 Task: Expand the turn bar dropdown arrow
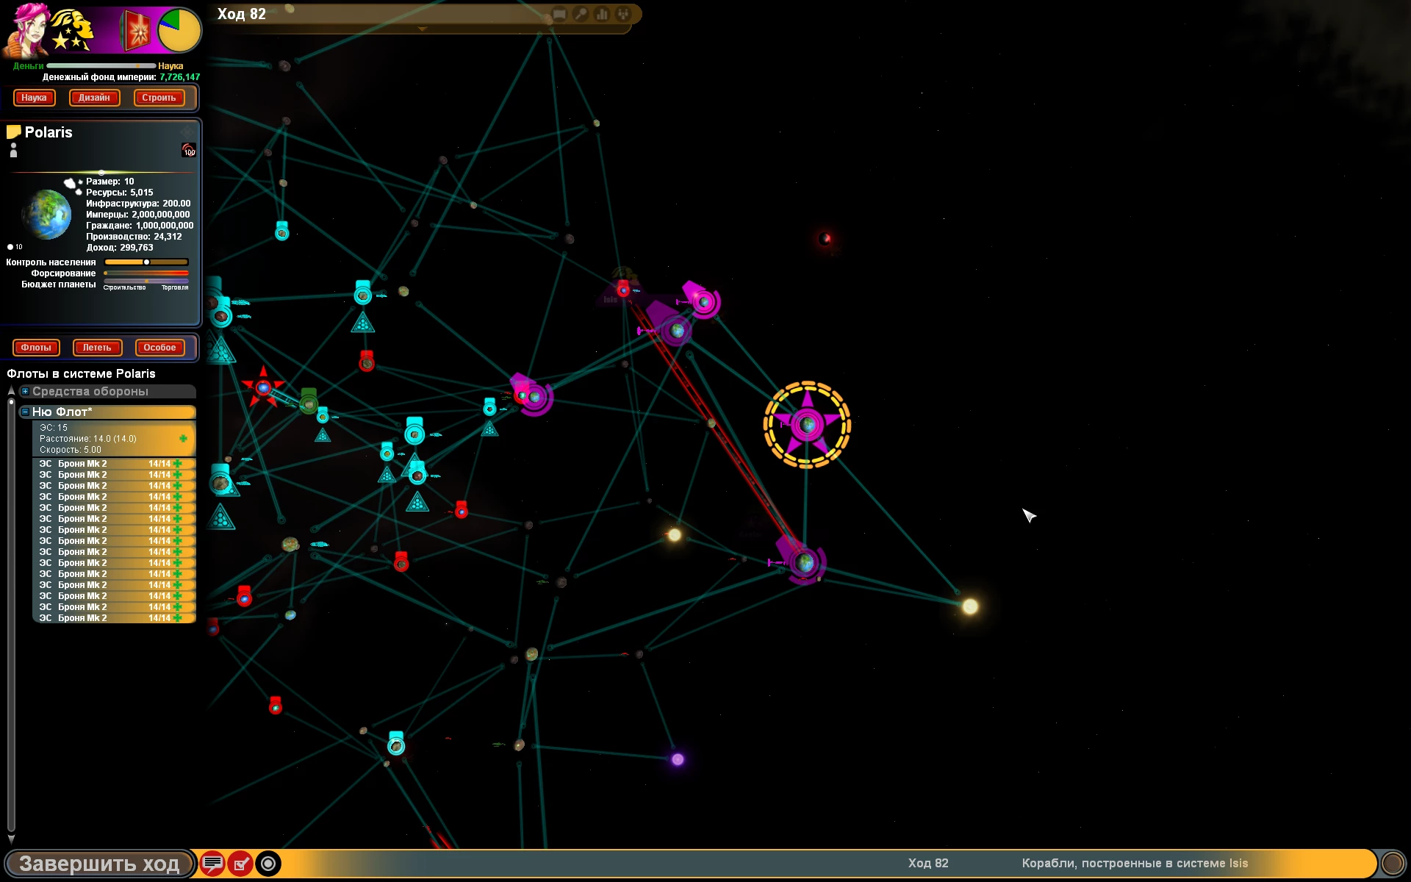[422, 29]
